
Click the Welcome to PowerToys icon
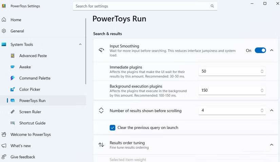4,134
